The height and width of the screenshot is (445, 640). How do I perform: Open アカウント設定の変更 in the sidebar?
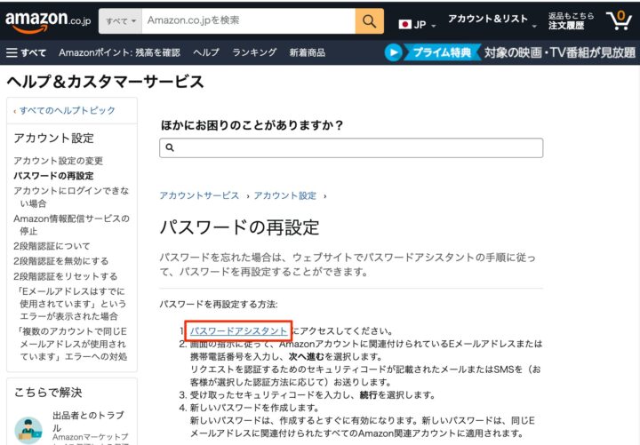click(58, 161)
